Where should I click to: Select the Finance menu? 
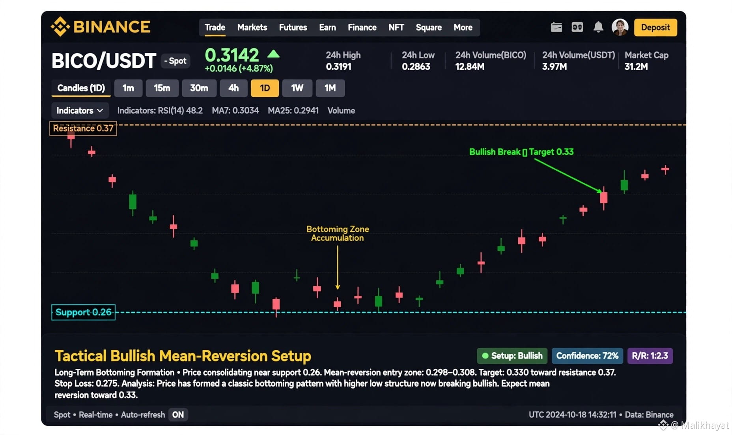pos(362,27)
